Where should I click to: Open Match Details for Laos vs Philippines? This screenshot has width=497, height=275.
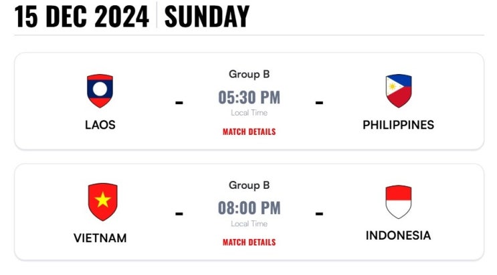(x=249, y=131)
